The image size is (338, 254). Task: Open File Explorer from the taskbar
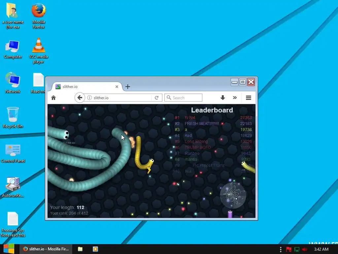coord(80,249)
